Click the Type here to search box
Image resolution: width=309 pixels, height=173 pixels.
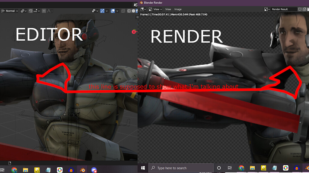[x=181, y=168]
